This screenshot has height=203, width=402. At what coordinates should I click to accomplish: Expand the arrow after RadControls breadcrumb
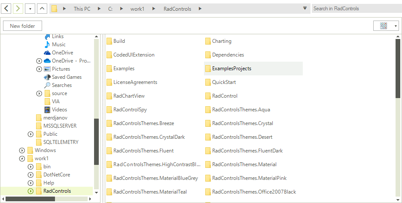(200, 9)
